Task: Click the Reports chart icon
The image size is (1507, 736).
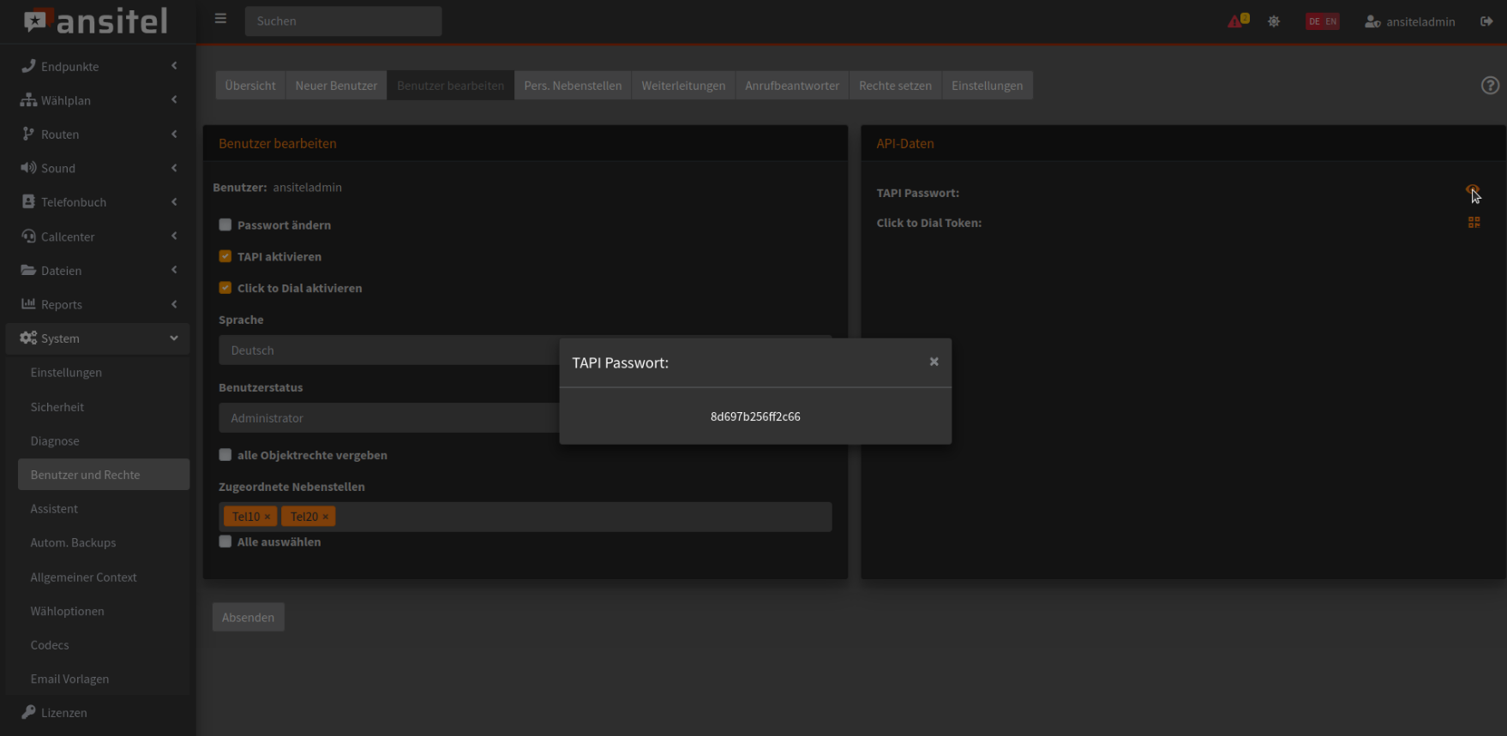Action: [28, 303]
